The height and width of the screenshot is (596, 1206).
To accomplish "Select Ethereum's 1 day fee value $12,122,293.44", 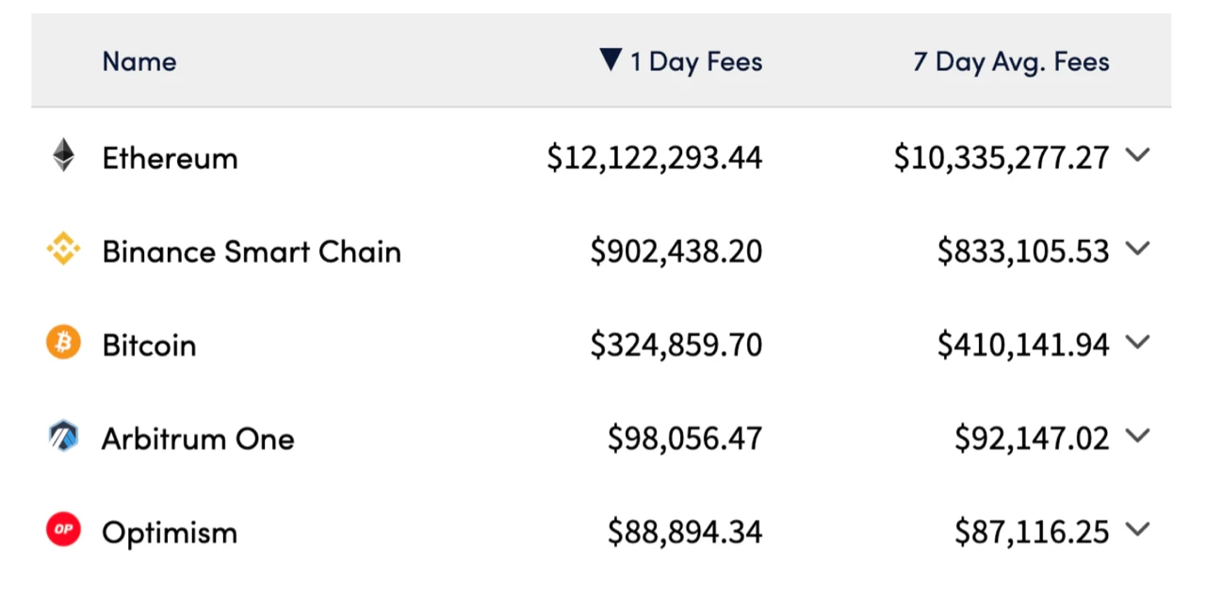I will point(655,158).
